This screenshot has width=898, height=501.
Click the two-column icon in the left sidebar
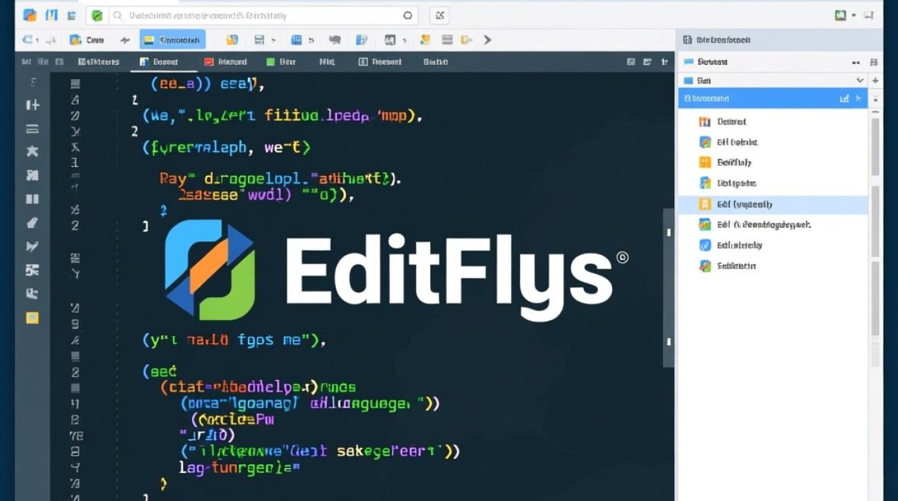[32, 199]
